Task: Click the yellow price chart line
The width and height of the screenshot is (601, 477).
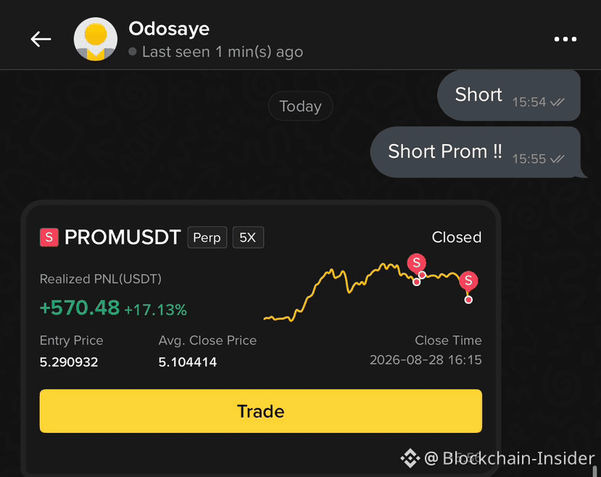Action: coord(362,292)
